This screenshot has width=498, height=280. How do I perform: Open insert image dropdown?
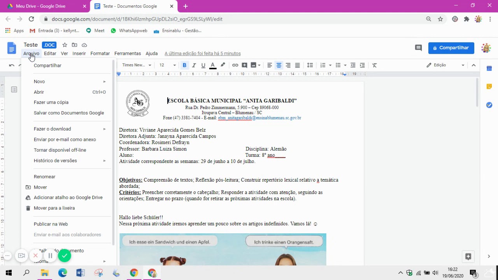pyautogui.click(x=256, y=65)
